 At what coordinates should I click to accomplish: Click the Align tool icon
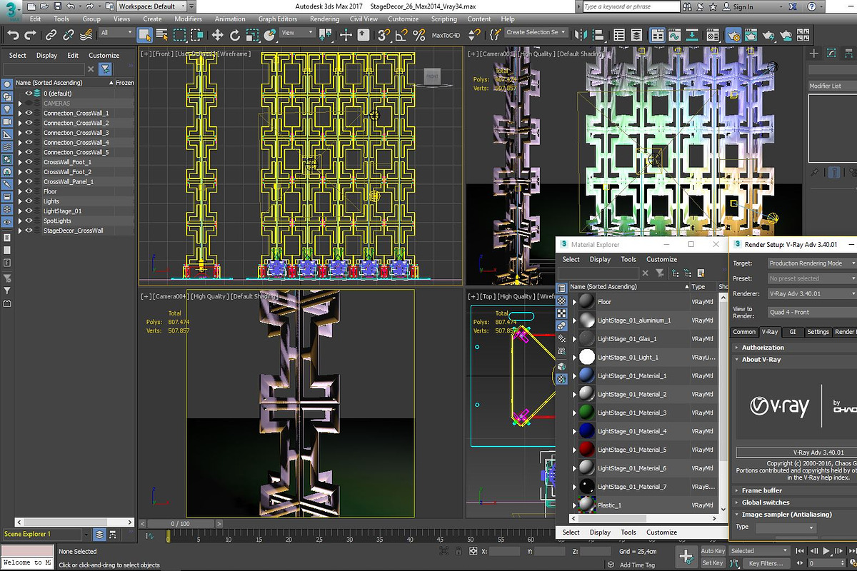(x=598, y=34)
